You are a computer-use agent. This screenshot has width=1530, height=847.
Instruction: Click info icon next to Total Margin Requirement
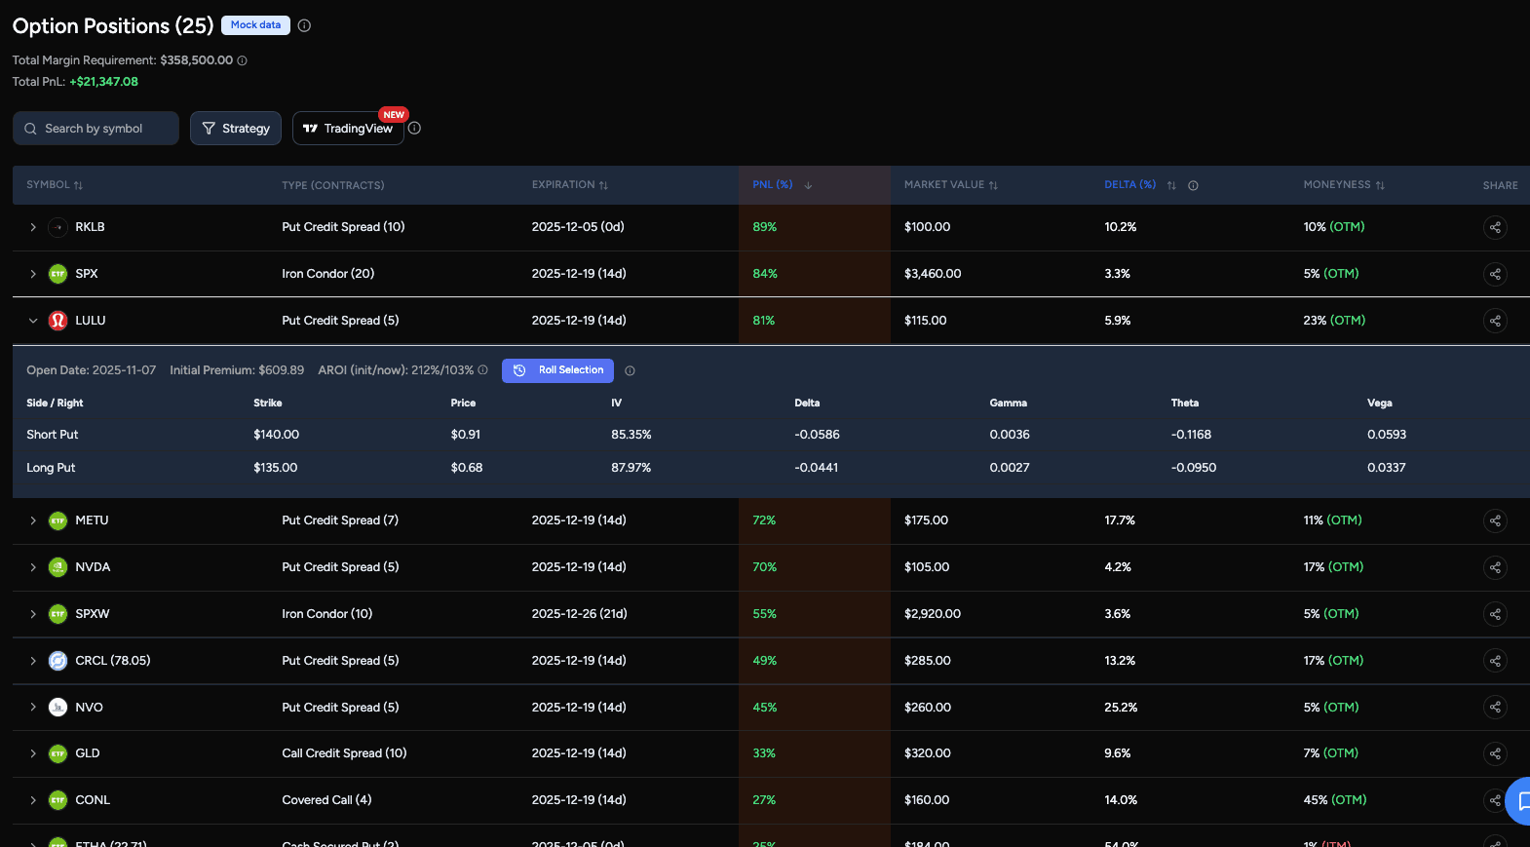pos(243,60)
